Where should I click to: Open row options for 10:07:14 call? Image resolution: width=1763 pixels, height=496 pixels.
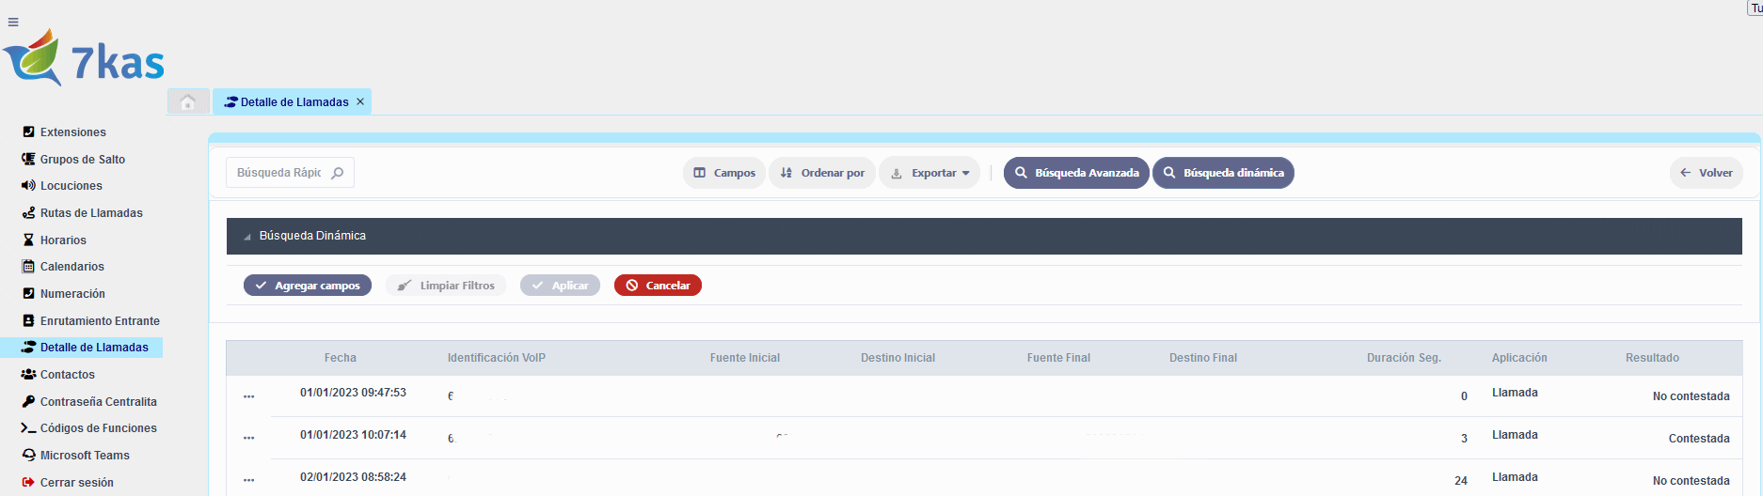point(248,438)
